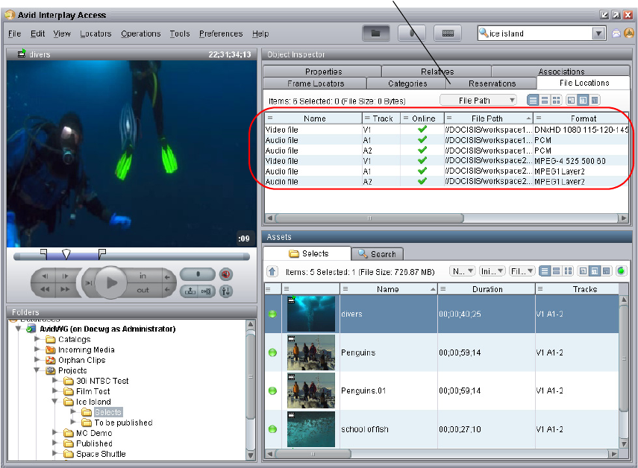The image size is (638, 468).
Task: Click the mark in button
Action: [x=143, y=276]
